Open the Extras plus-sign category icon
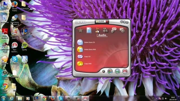 (122, 30)
